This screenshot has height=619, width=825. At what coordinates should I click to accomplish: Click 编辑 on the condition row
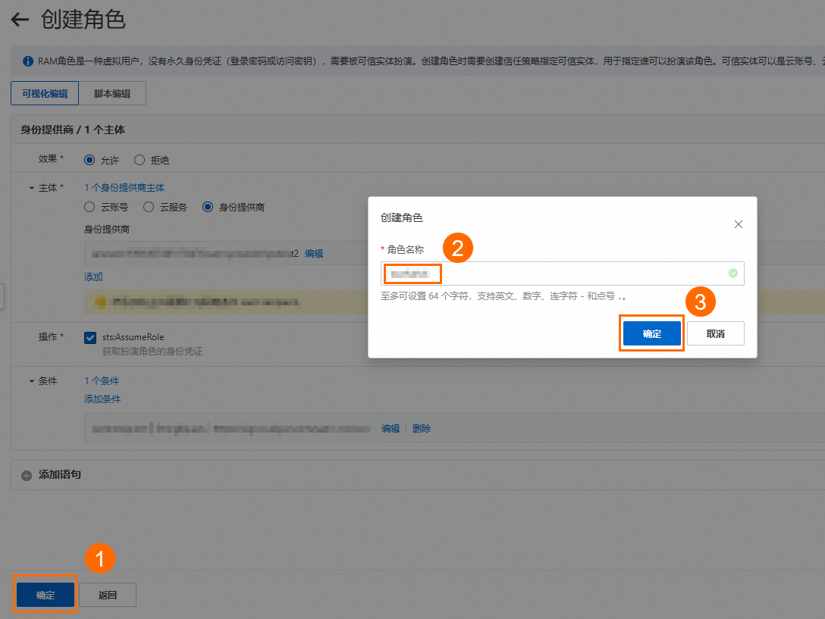pos(391,429)
